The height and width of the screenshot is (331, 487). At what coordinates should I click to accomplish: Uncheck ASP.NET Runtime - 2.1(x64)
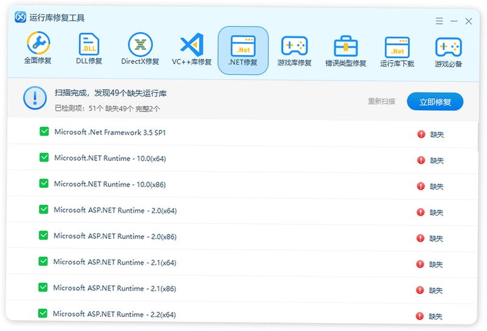point(43,262)
